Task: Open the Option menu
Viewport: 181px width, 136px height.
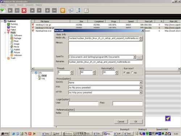Action: point(29,5)
